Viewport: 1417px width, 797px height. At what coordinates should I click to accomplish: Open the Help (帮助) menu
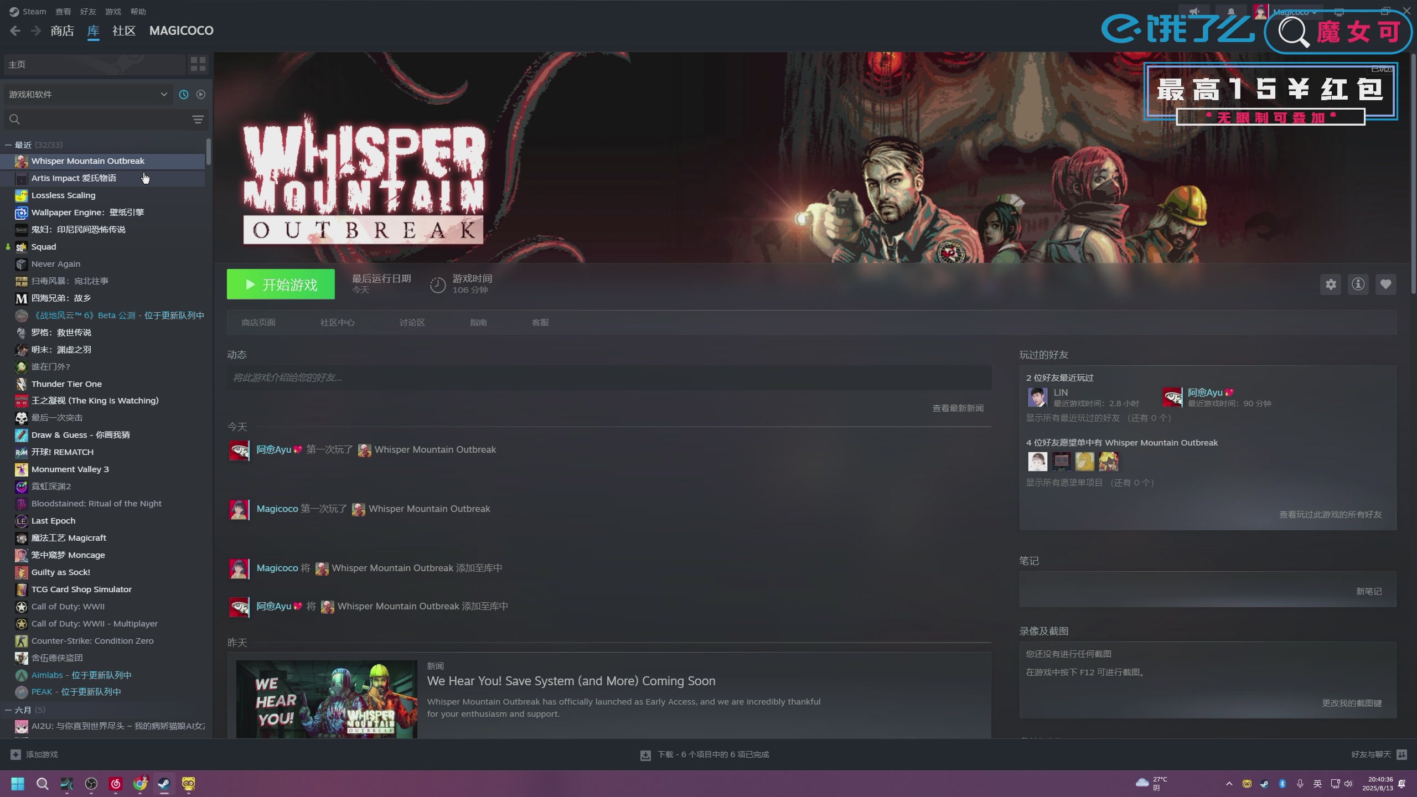138,12
